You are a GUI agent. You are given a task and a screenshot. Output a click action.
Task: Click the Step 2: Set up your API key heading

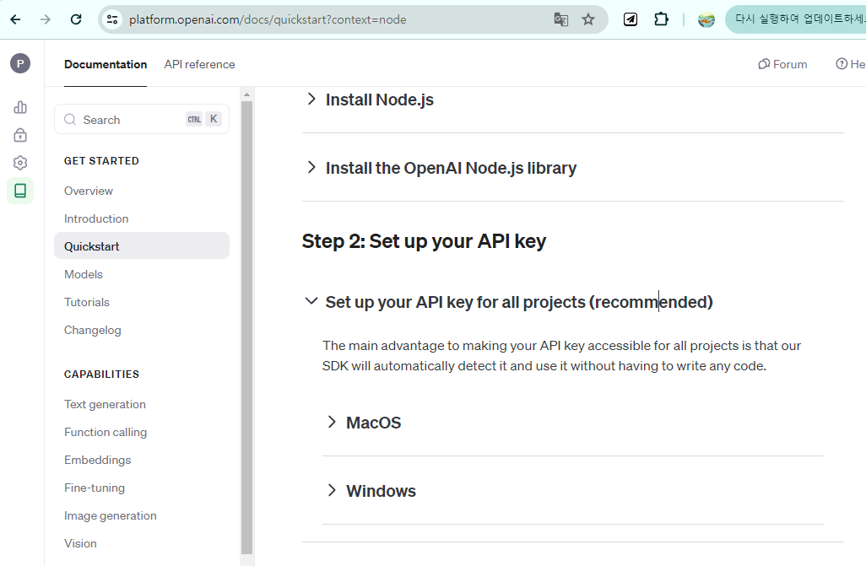424,241
